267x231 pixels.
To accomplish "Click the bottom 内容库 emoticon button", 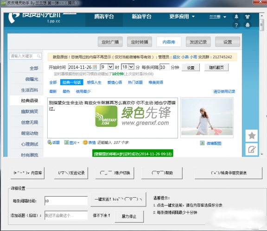I will (x=28, y=173).
